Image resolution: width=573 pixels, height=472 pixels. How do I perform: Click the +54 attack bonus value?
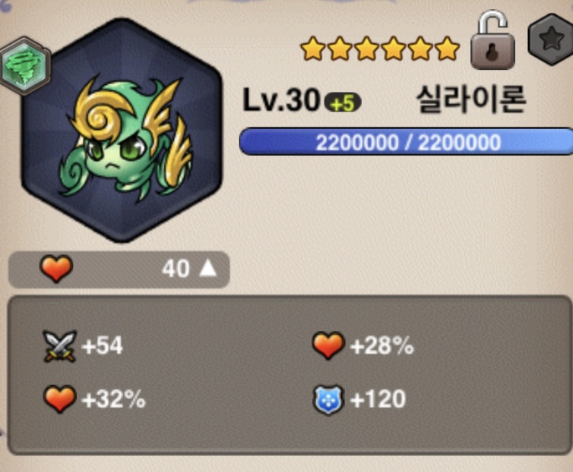click(103, 346)
